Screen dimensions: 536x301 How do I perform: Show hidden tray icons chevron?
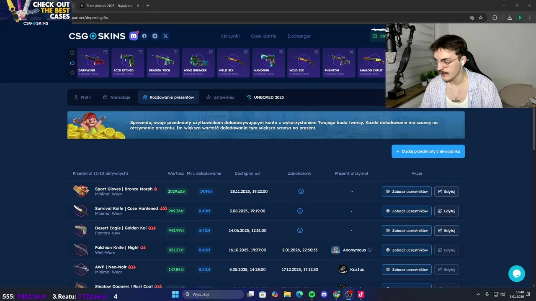pyautogui.click(x=477, y=294)
